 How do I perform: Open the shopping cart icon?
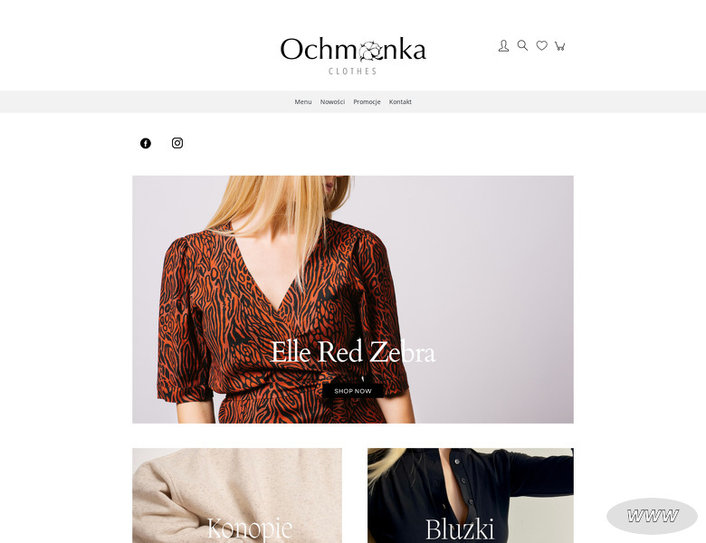point(559,46)
